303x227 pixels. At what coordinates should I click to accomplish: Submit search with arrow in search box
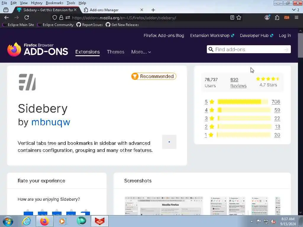286,50
